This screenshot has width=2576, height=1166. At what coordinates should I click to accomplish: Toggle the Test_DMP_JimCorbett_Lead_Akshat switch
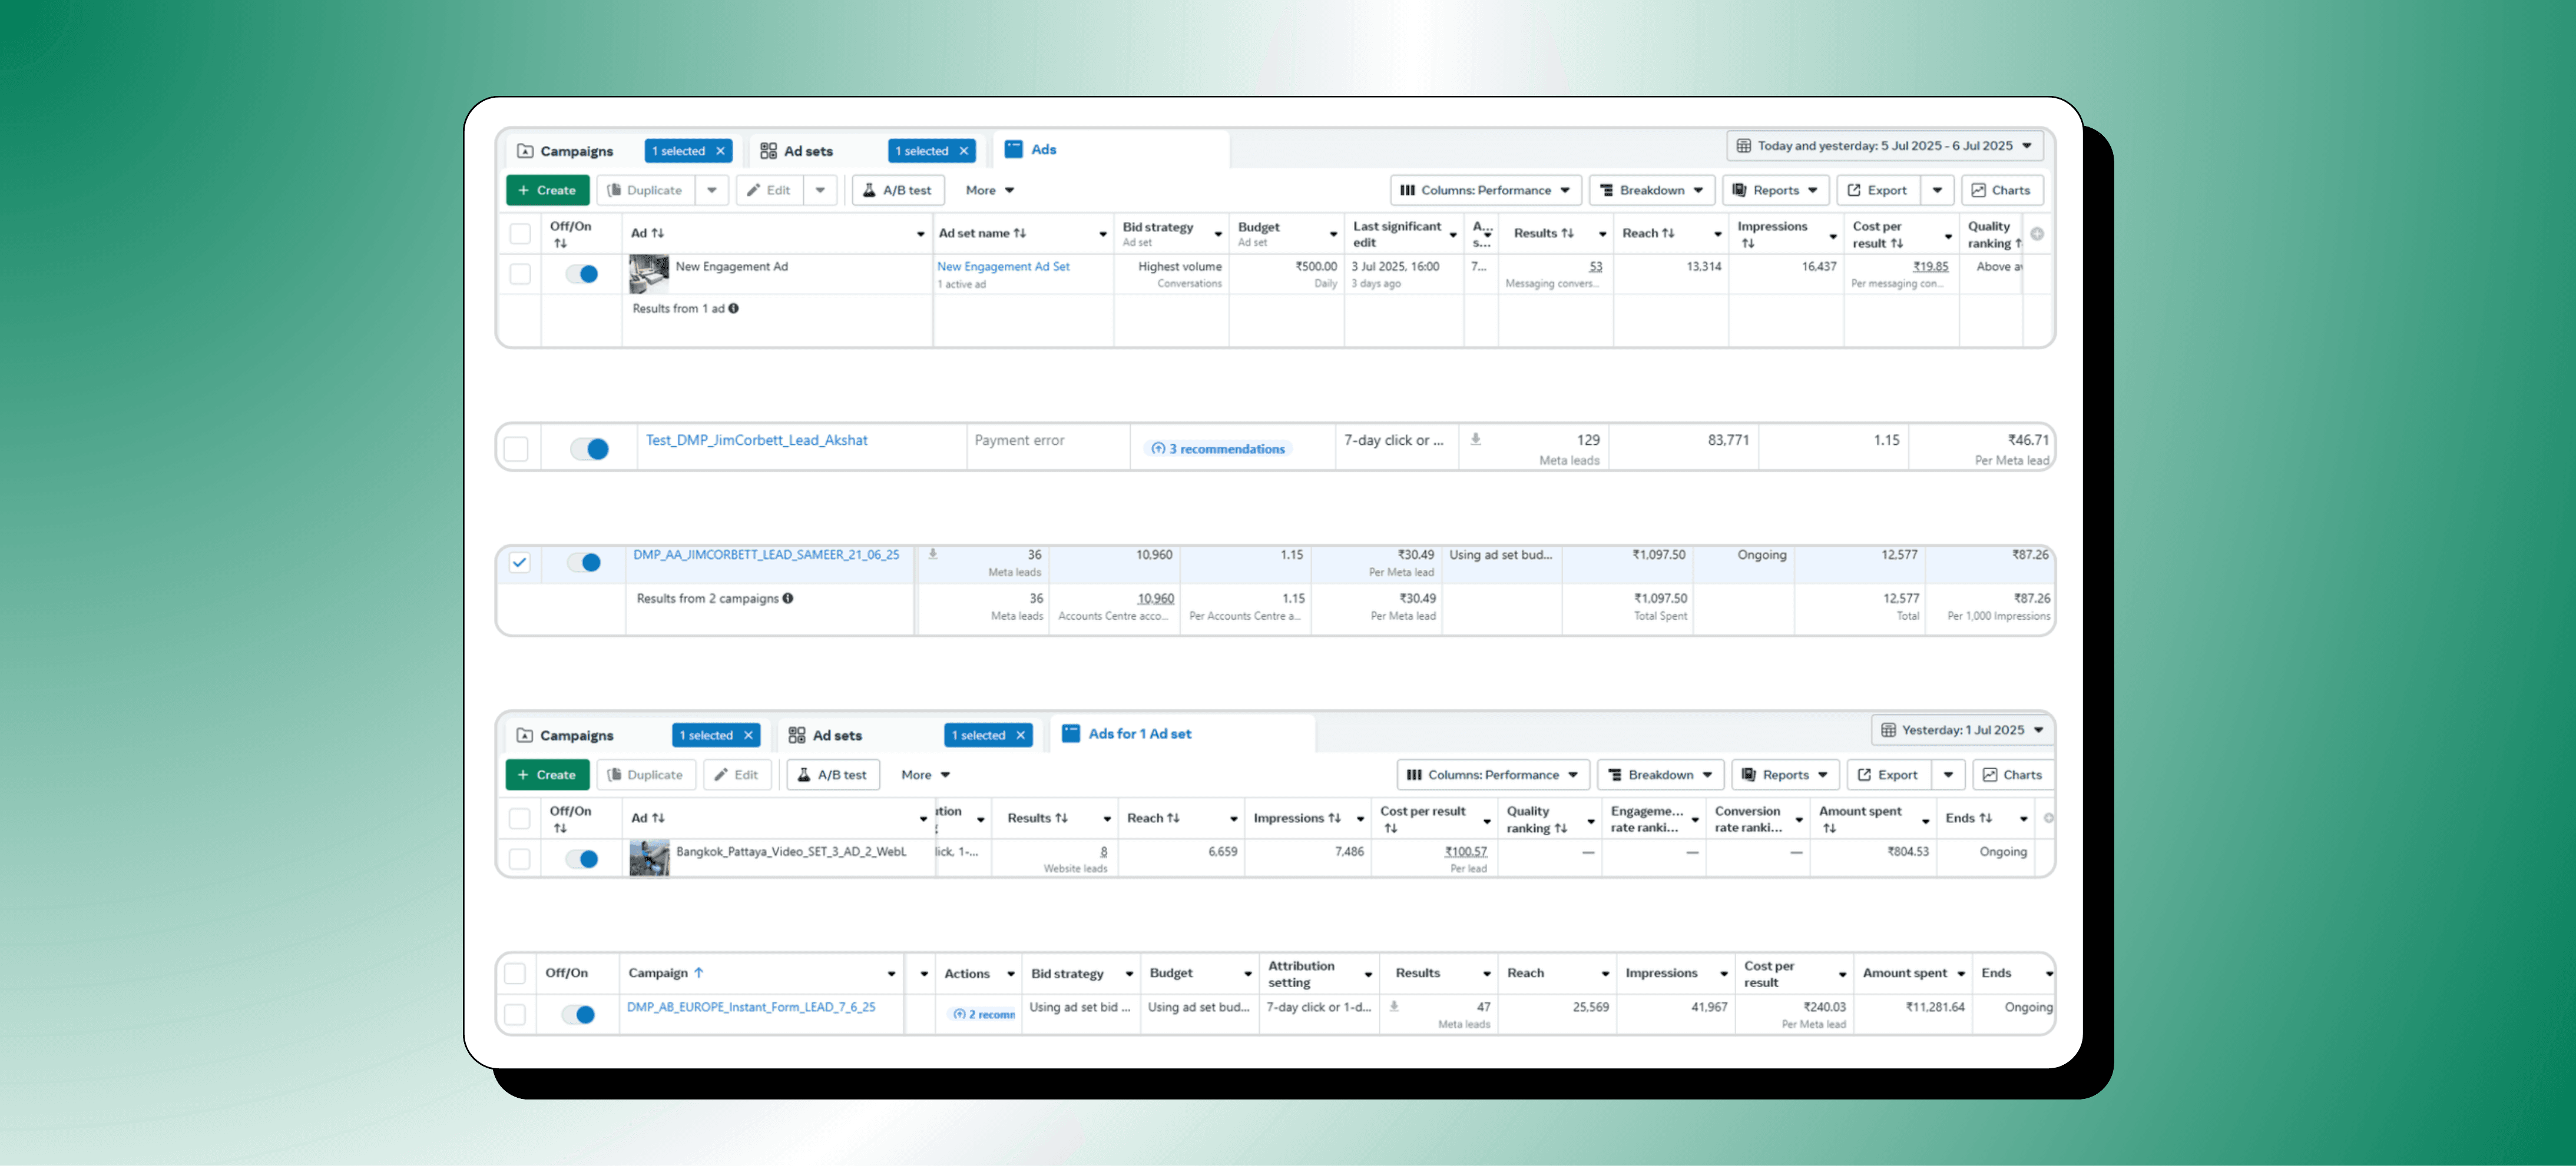[x=590, y=450]
